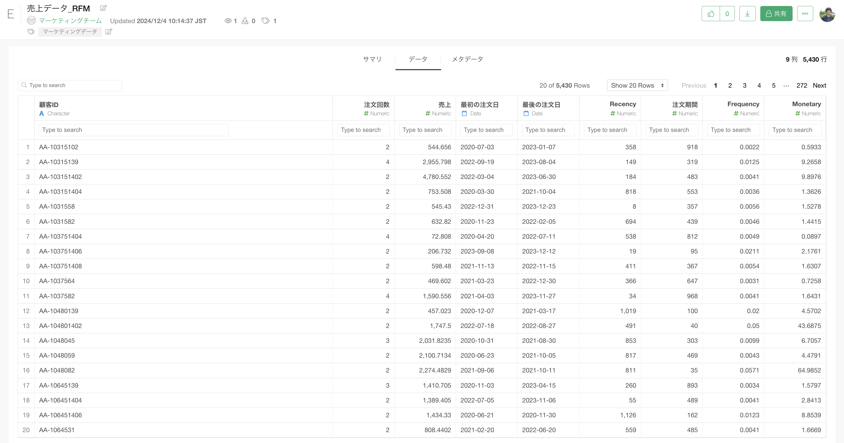844x443 pixels.
Task: Click the user avatar photo
Action: click(x=827, y=14)
